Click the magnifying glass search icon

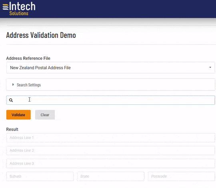(x=11, y=100)
